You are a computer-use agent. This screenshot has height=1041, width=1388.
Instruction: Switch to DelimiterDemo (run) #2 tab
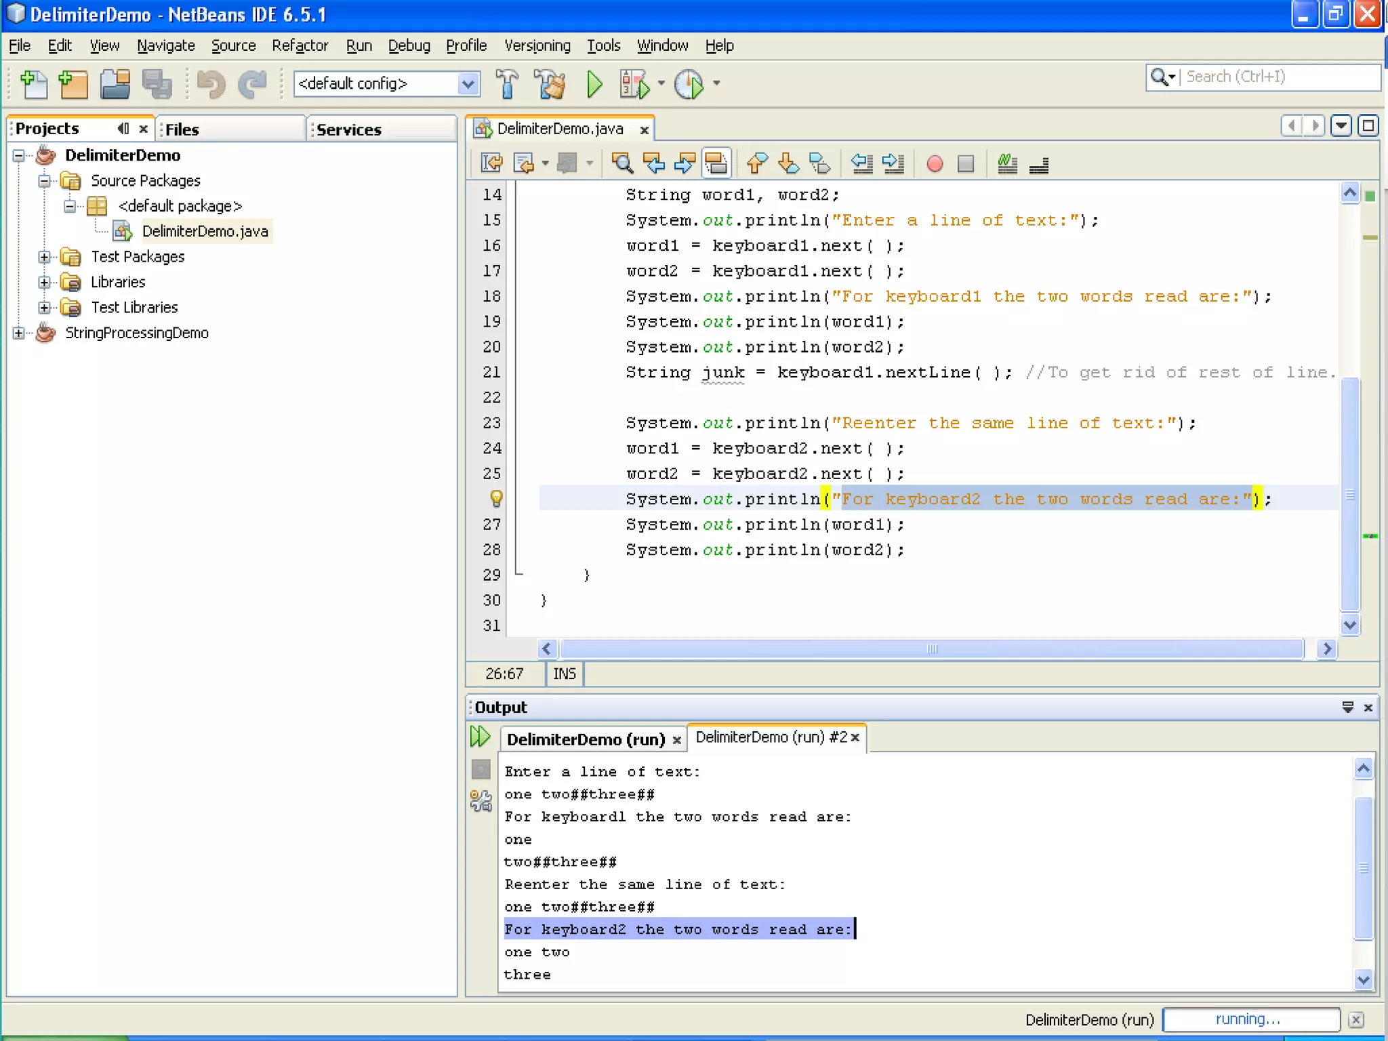[x=771, y=737]
